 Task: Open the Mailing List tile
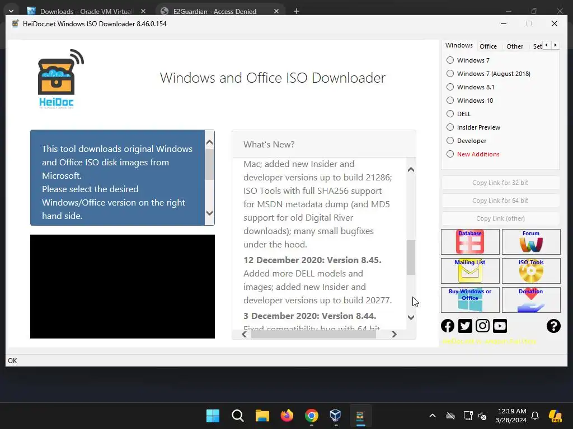coord(470,271)
